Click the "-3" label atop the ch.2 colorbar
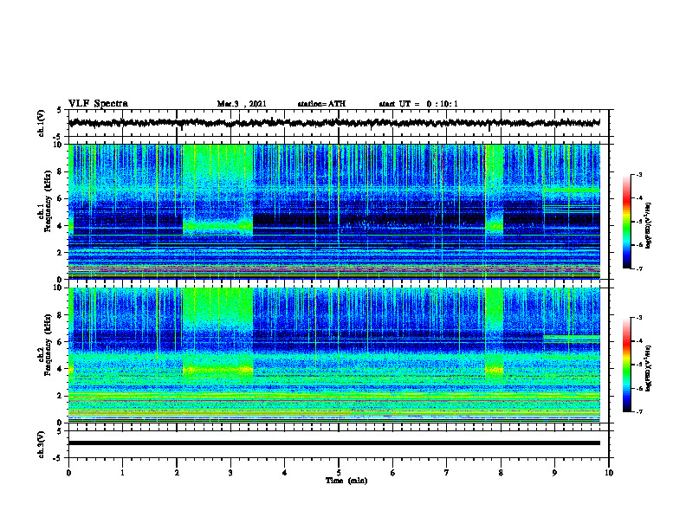 point(639,318)
